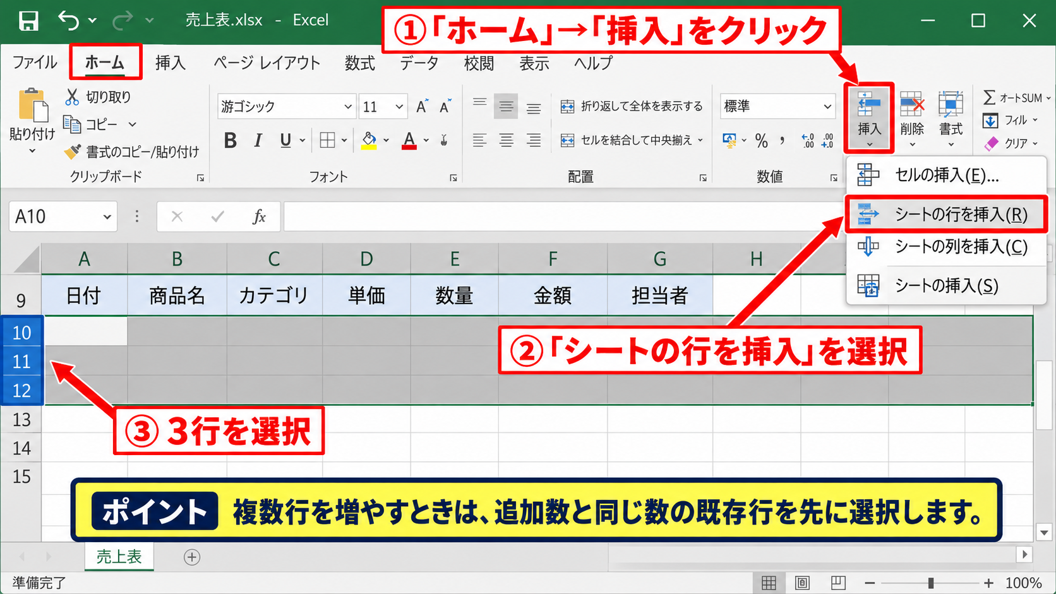Image resolution: width=1056 pixels, height=594 pixels.
Task: Click the fx insert function icon
Action: point(259,217)
